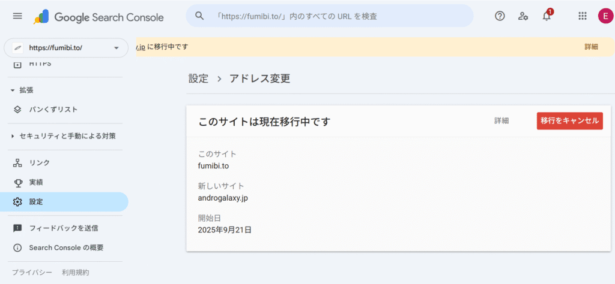Click the fumibi.to site value
The width and height of the screenshot is (615, 284).
pos(214,166)
